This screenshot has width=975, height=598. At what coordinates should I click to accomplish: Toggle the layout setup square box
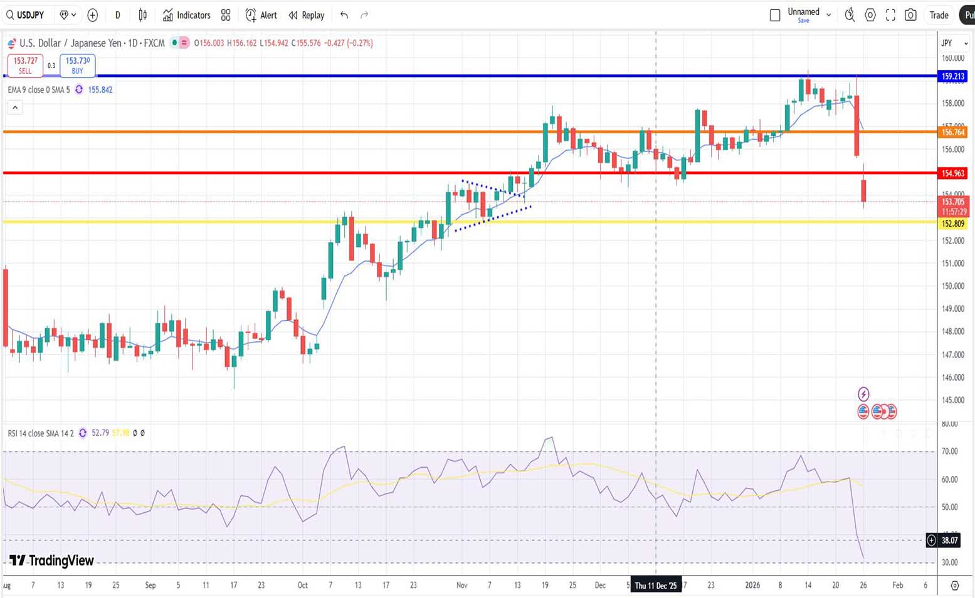(775, 15)
